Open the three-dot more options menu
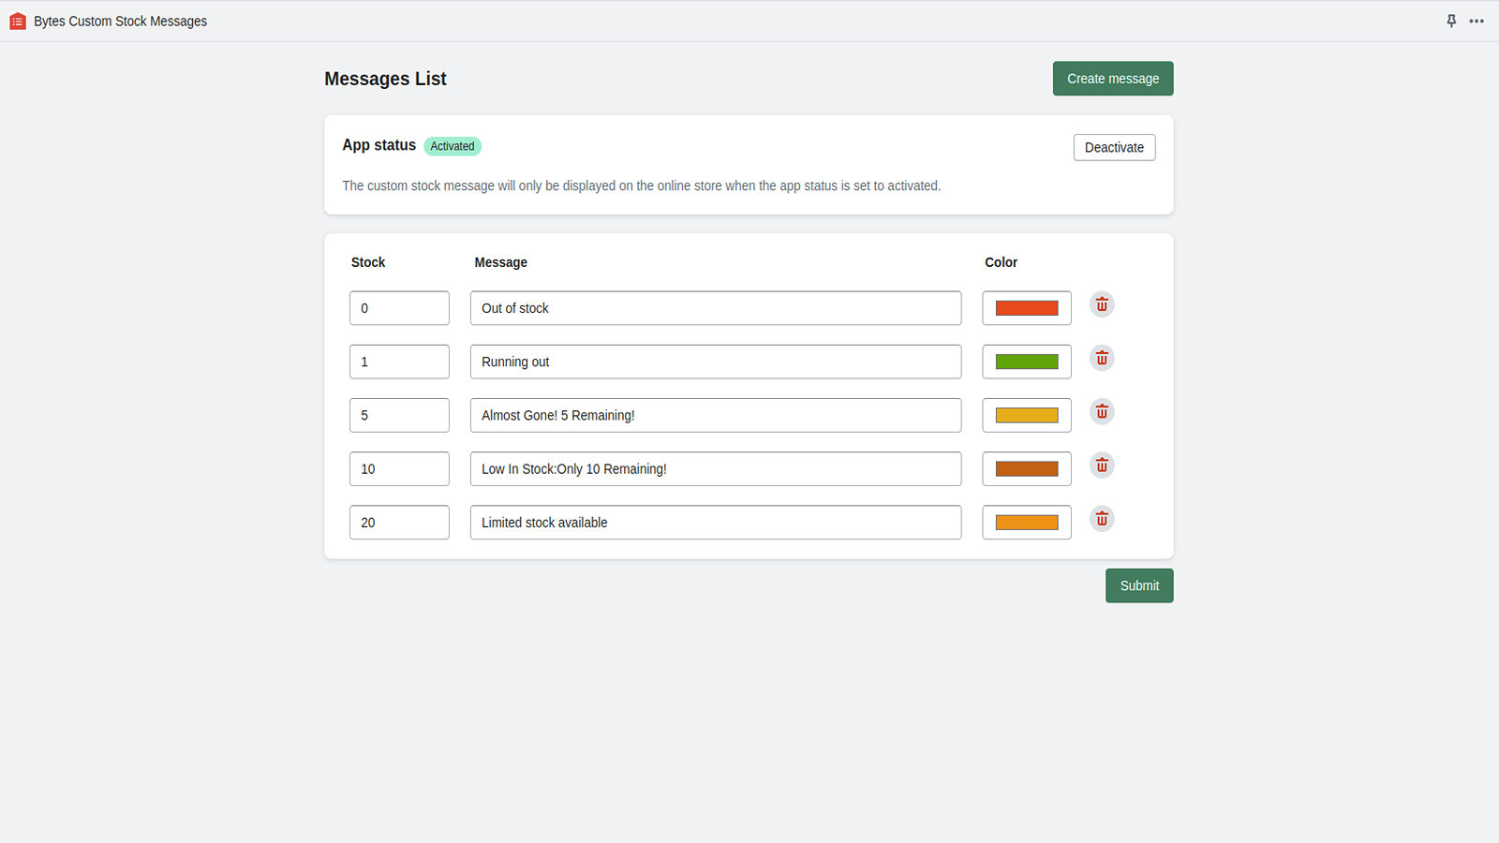Image resolution: width=1499 pixels, height=843 pixels. (1477, 21)
